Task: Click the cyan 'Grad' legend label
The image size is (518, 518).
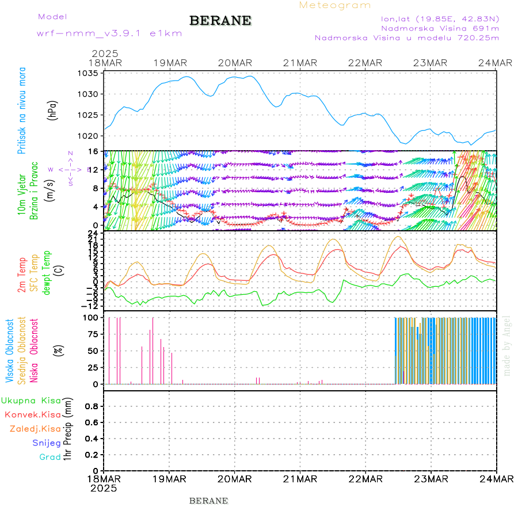Action: point(50,457)
